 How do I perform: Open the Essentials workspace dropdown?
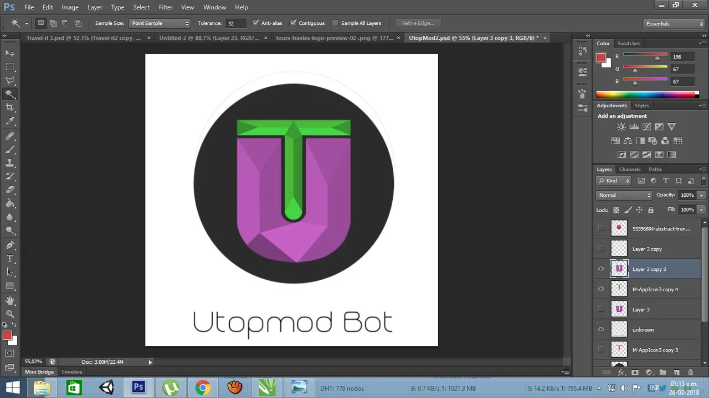674,24
